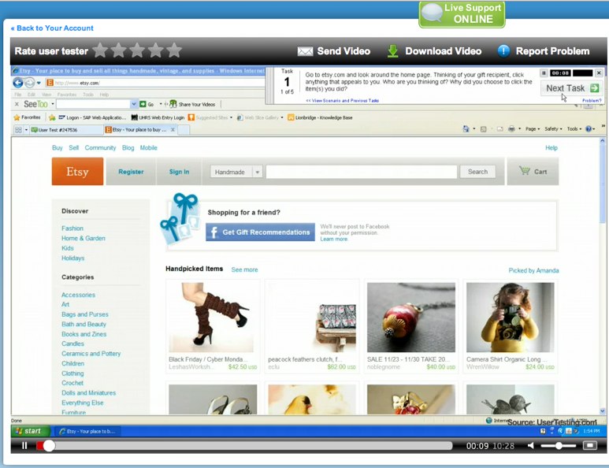Seek along the video progress bar

pyautogui.click(x=247, y=445)
